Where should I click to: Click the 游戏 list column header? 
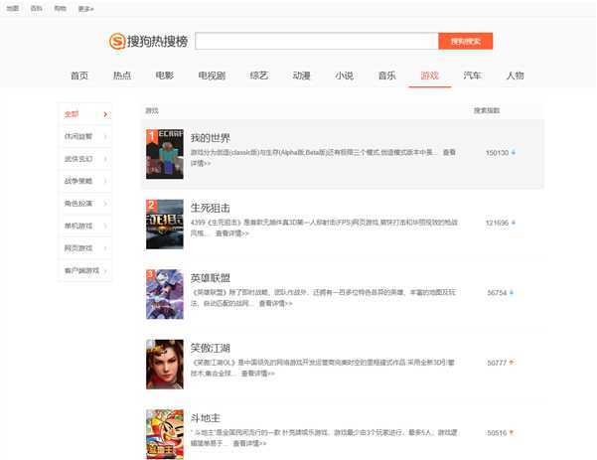pos(152,110)
